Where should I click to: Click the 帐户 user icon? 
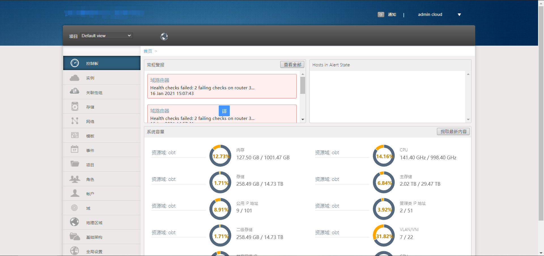75,193
